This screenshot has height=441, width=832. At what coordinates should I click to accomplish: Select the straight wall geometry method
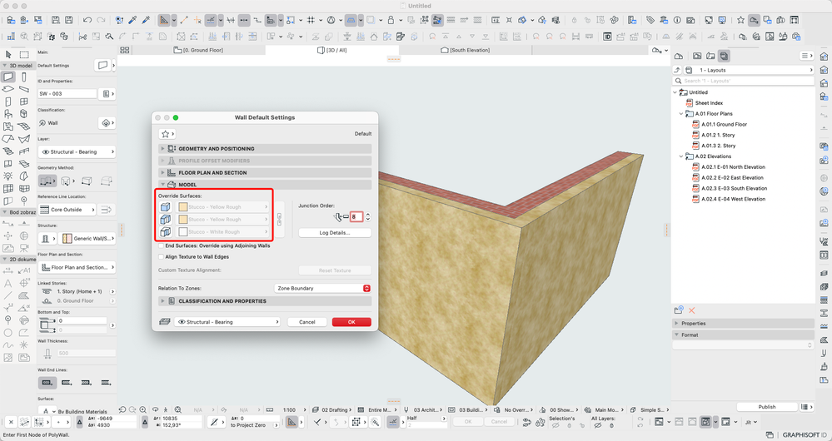coord(47,181)
